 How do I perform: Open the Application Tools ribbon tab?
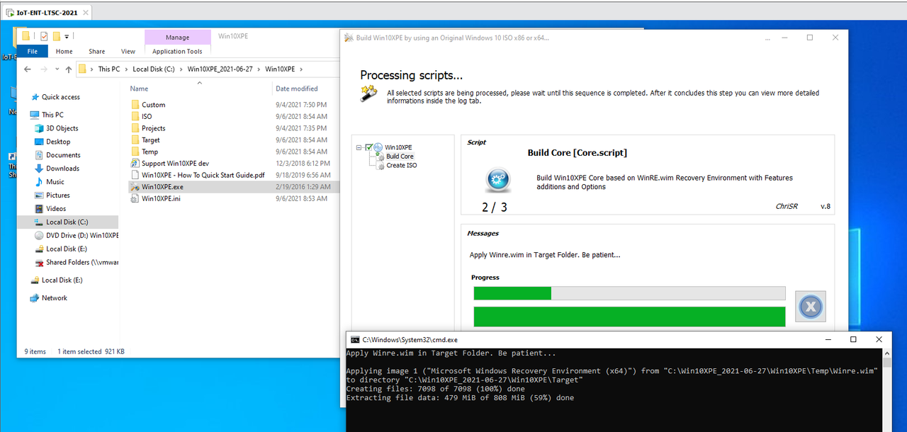(177, 51)
